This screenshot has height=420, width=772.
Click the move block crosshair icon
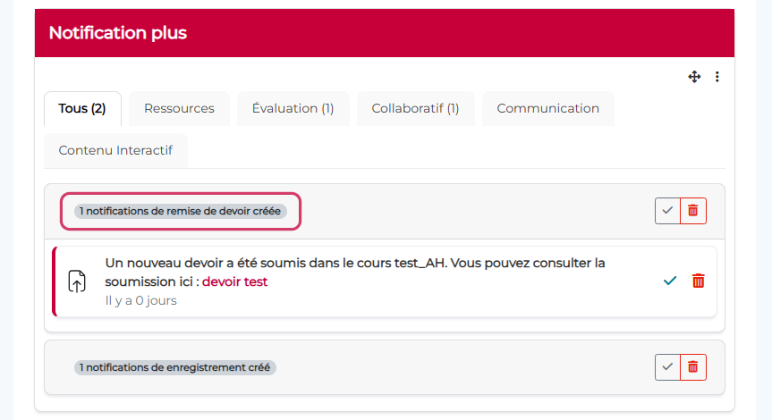(694, 77)
